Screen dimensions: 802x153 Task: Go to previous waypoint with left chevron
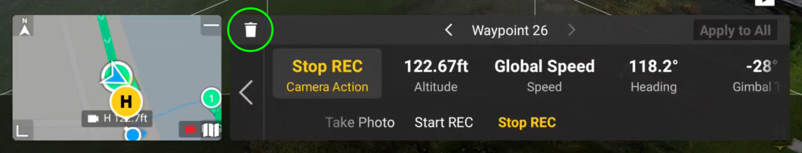[x=448, y=30]
